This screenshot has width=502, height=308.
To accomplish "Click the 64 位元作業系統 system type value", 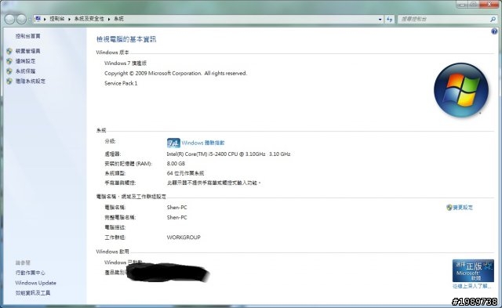I will coord(185,173).
